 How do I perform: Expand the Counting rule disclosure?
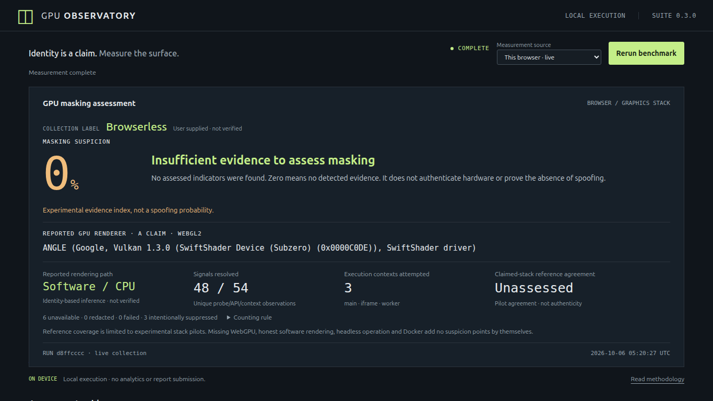(249, 317)
